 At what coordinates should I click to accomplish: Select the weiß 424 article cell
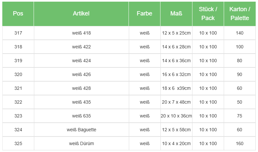(x=81, y=61)
